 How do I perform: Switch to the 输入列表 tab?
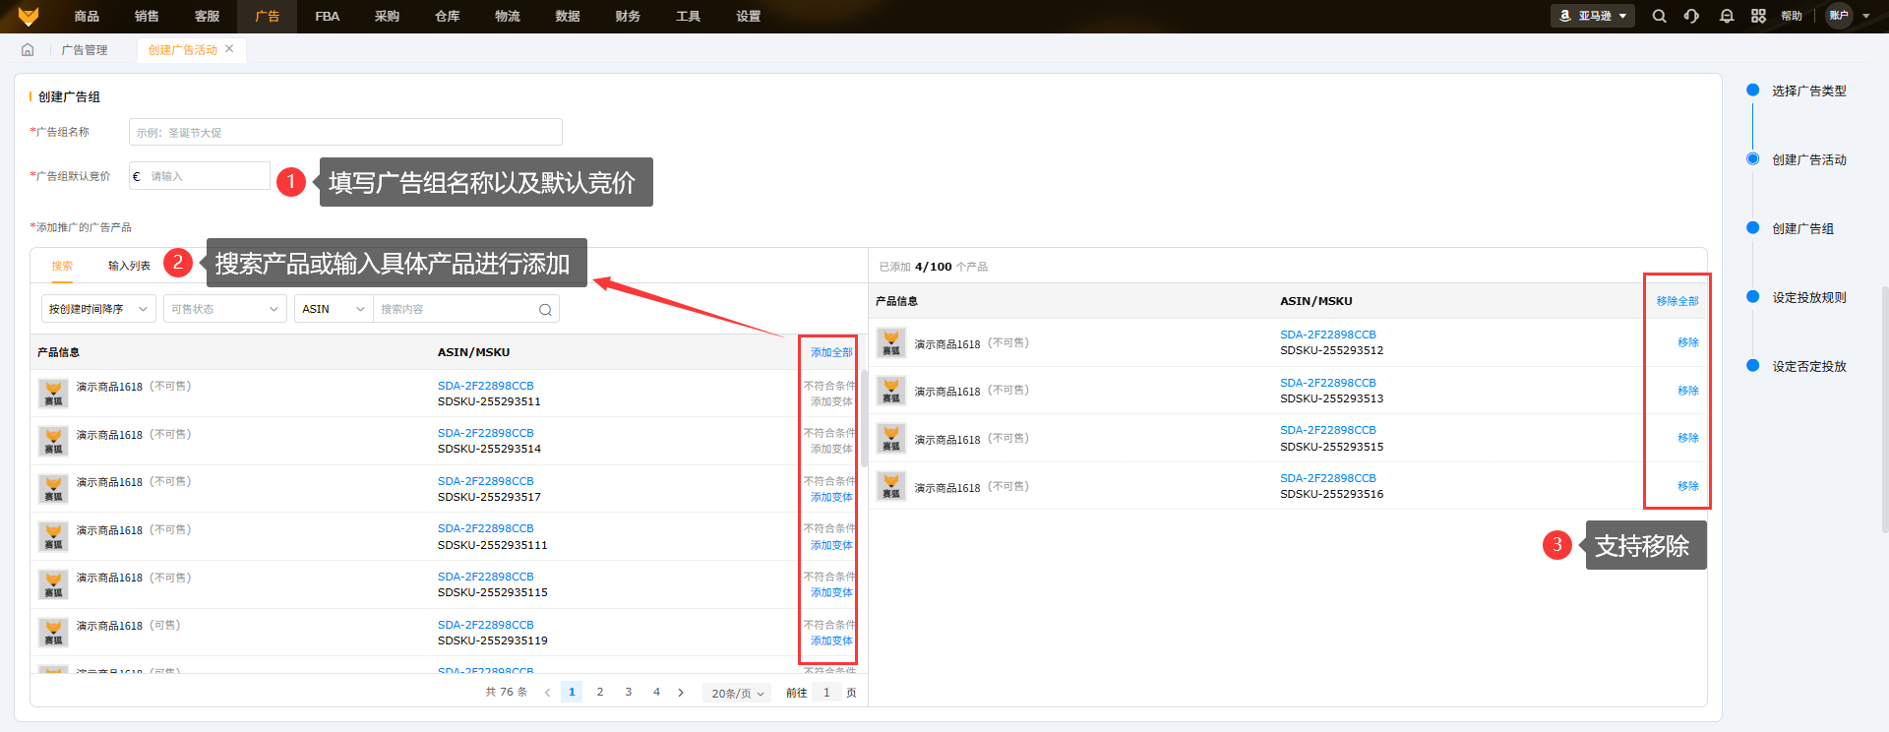tap(129, 266)
